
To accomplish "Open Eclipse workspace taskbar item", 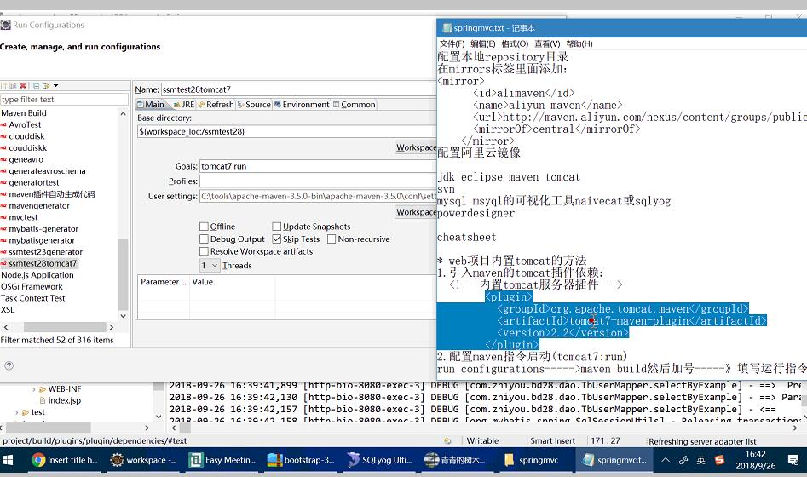I will click(144, 459).
